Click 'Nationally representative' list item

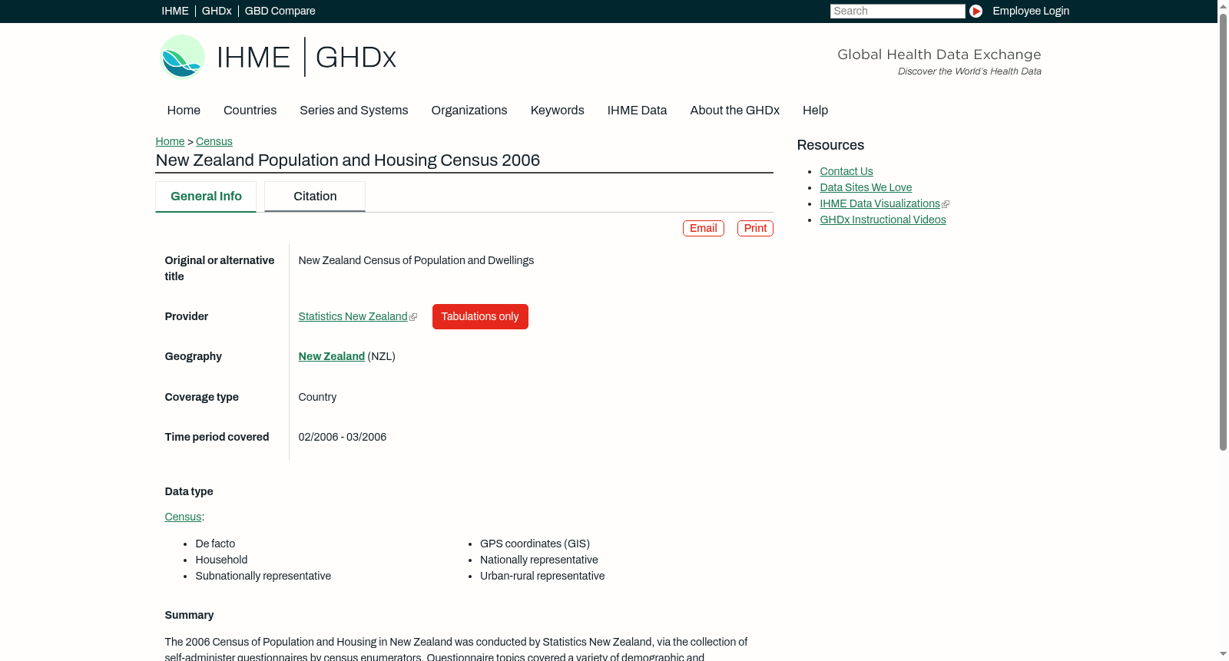tap(538, 560)
